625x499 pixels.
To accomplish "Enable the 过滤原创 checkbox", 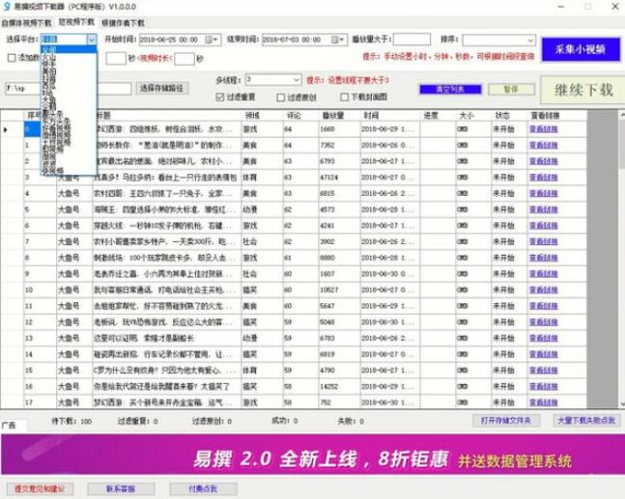I will point(281,97).
